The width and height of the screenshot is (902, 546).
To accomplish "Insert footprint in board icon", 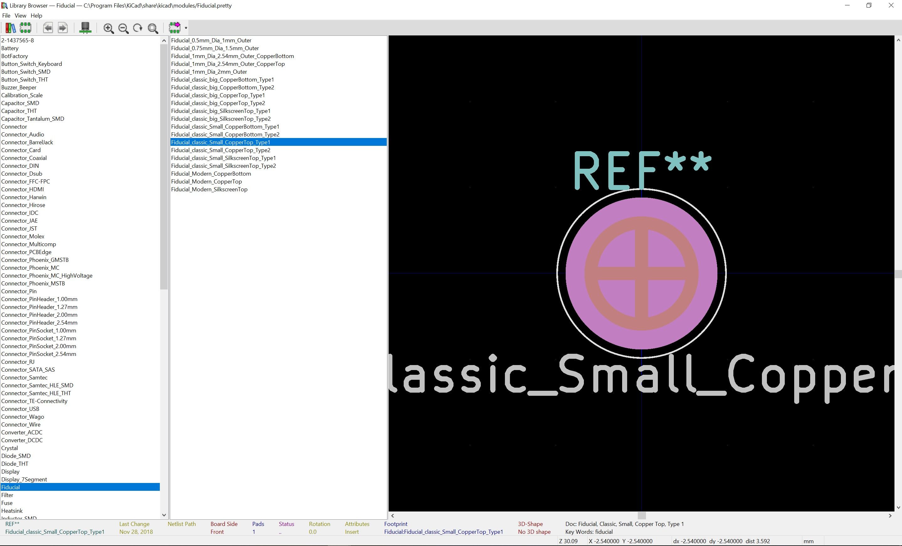I will pyautogui.click(x=175, y=28).
